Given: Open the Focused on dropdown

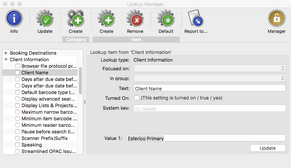Looking at the screenshot, I should 210,69.
